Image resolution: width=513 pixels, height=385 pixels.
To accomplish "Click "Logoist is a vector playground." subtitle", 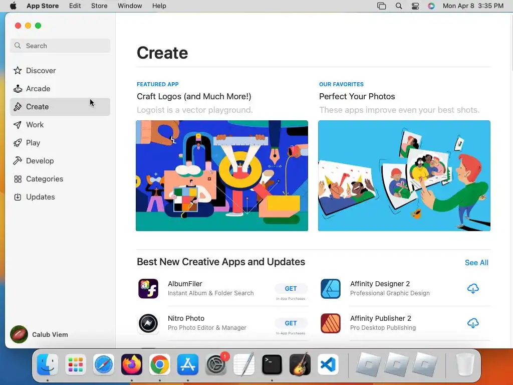I will (195, 110).
